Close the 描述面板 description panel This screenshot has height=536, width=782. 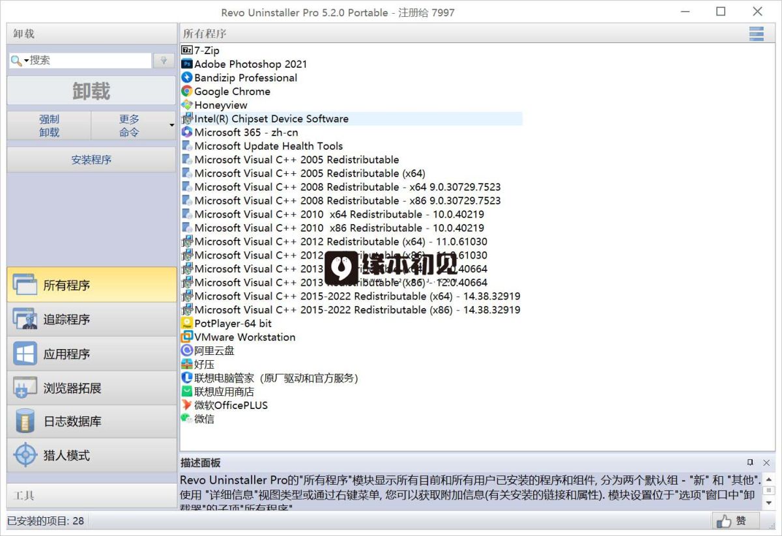click(766, 462)
